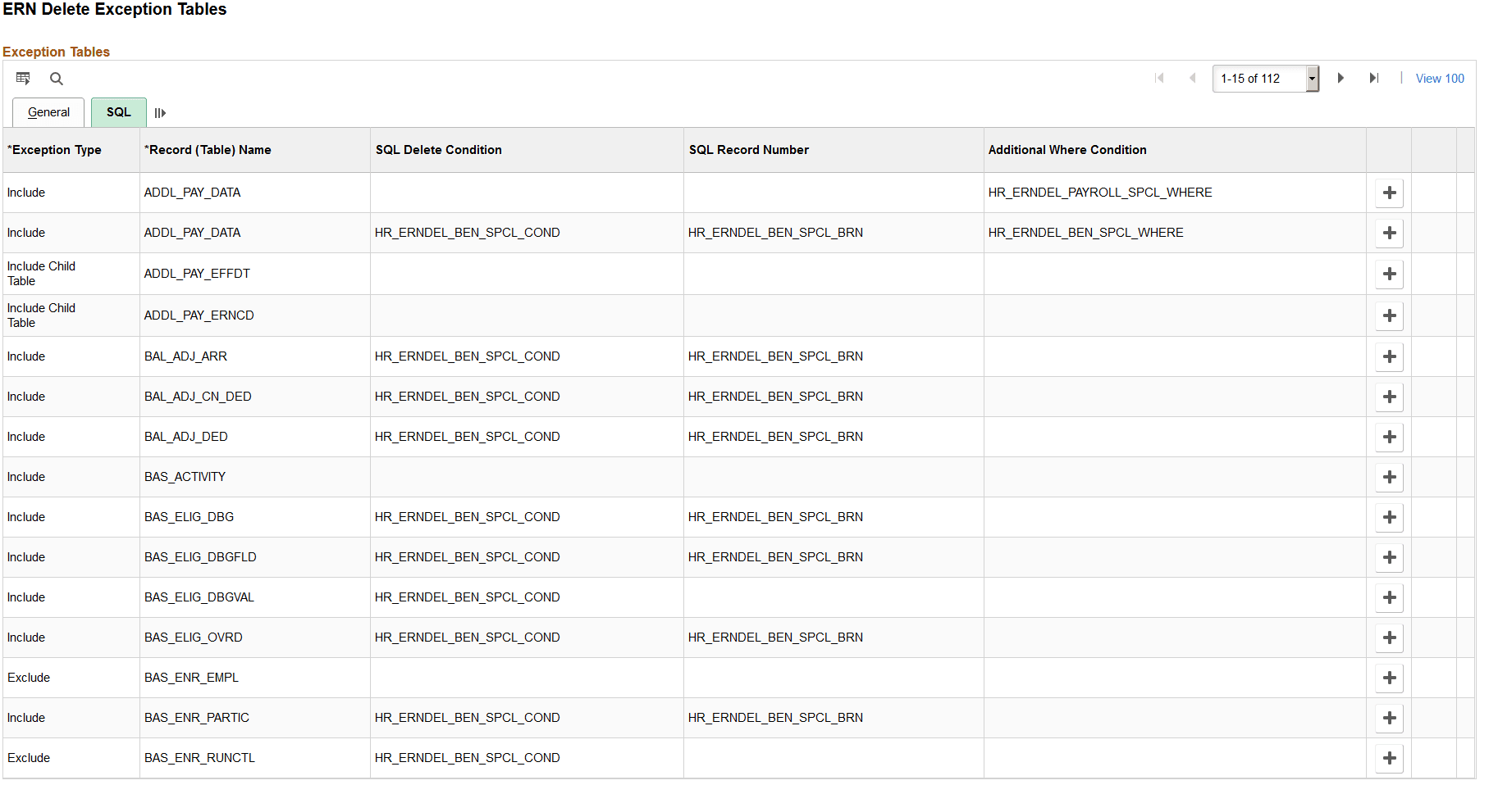
Task: Click the SQL Delete Condition column header
Action: tap(438, 150)
